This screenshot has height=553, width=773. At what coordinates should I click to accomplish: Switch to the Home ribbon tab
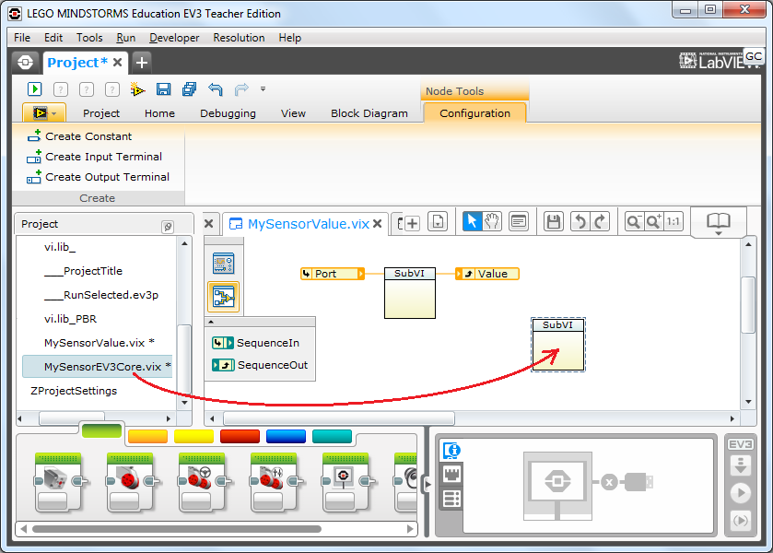[x=159, y=113]
